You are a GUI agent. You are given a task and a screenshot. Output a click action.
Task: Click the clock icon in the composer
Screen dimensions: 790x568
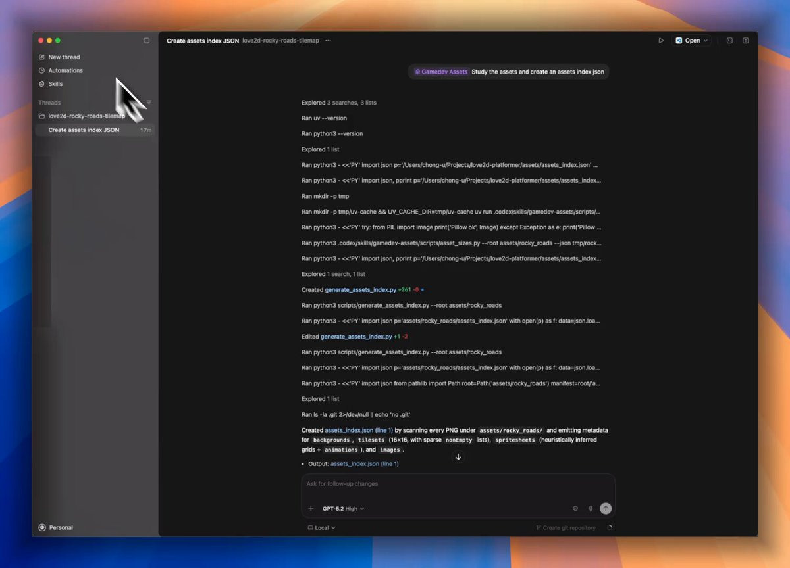click(575, 509)
